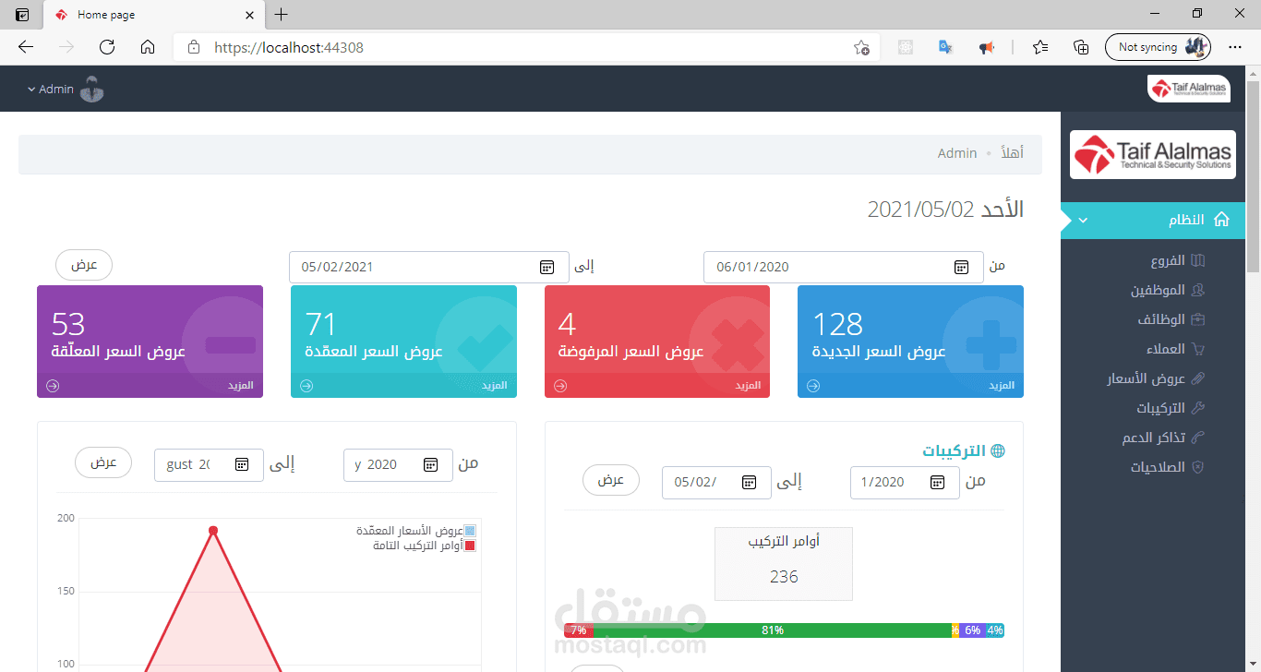Click the عرض button in the التركيبات panel
1261x672 pixels.
click(611, 480)
